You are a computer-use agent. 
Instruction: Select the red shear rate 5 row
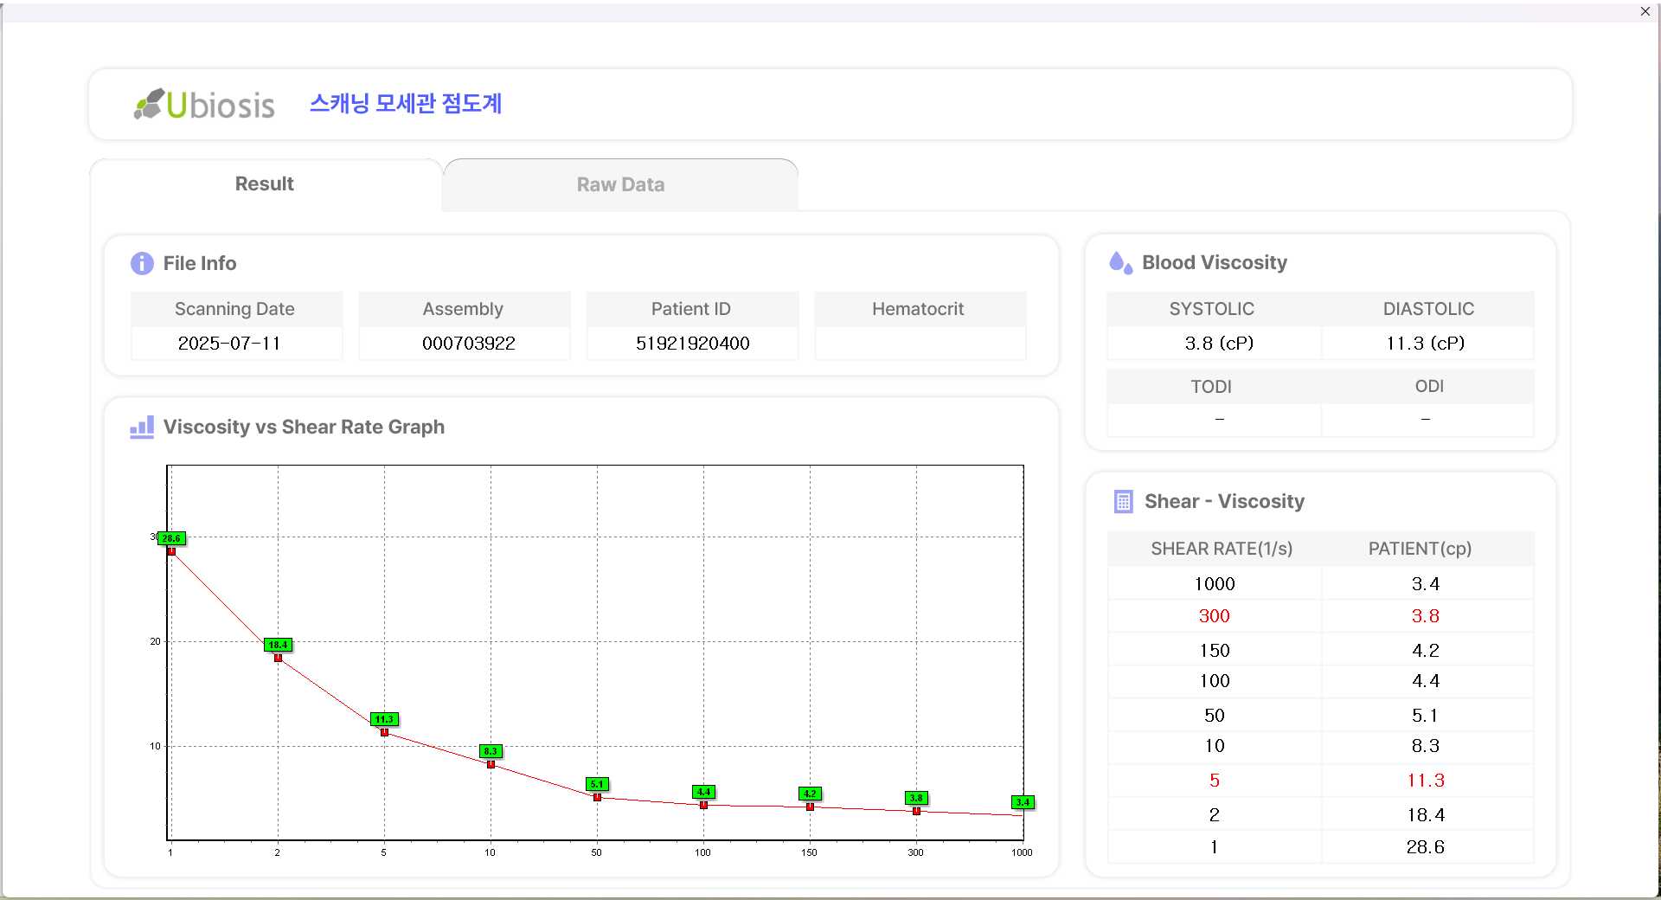click(1214, 781)
